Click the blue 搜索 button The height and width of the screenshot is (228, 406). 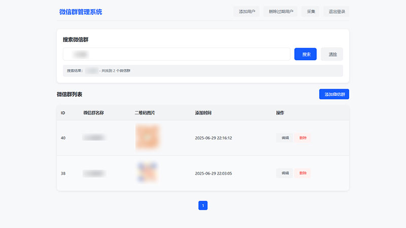point(306,54)
